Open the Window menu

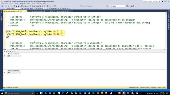[x=39, y=4]
